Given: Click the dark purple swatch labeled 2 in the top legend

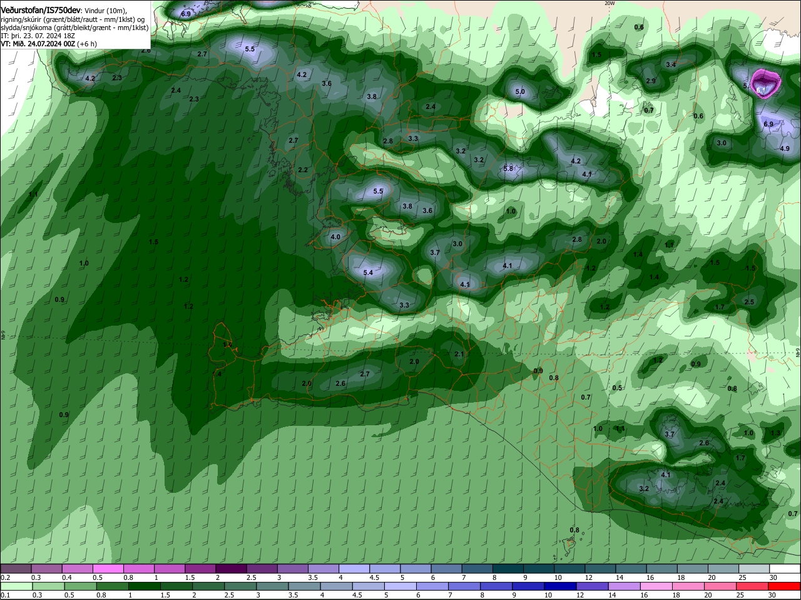Looking at the screenshot, I should pos(230,569).
